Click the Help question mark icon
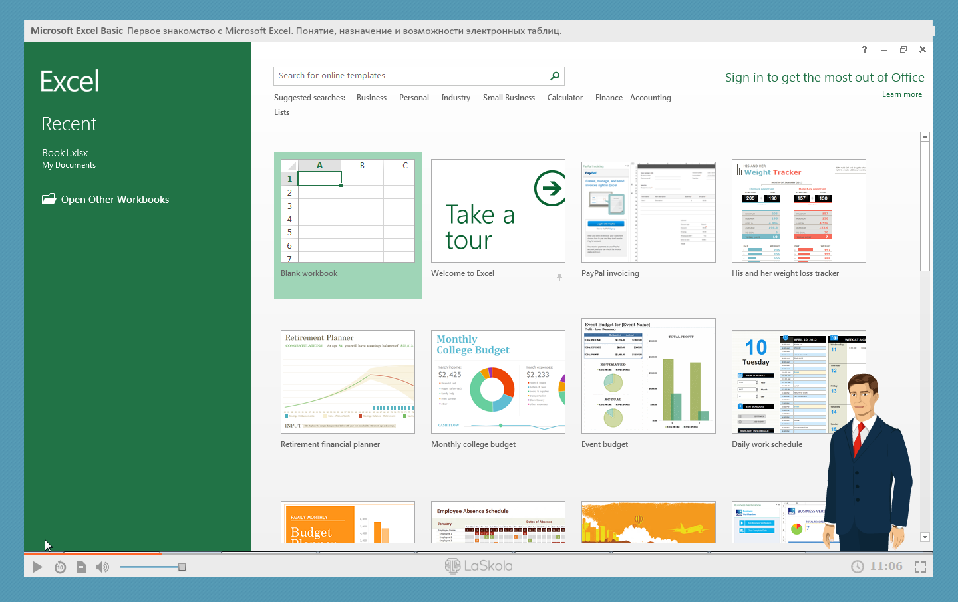The height and width of the screenshot is (602, 958). pyautogui.click(x=864, y=49)
